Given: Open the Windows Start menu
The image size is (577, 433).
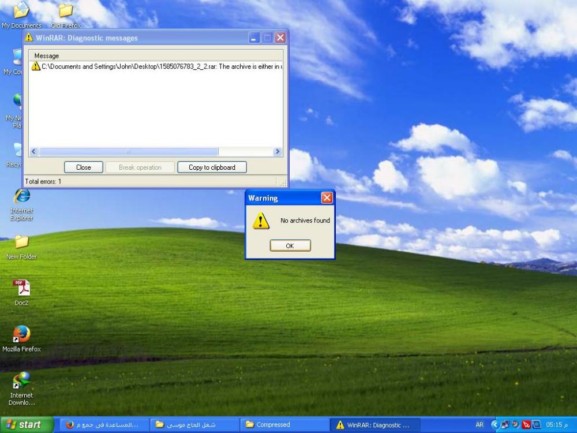Looking at the screenshot, I should [27, 424].
